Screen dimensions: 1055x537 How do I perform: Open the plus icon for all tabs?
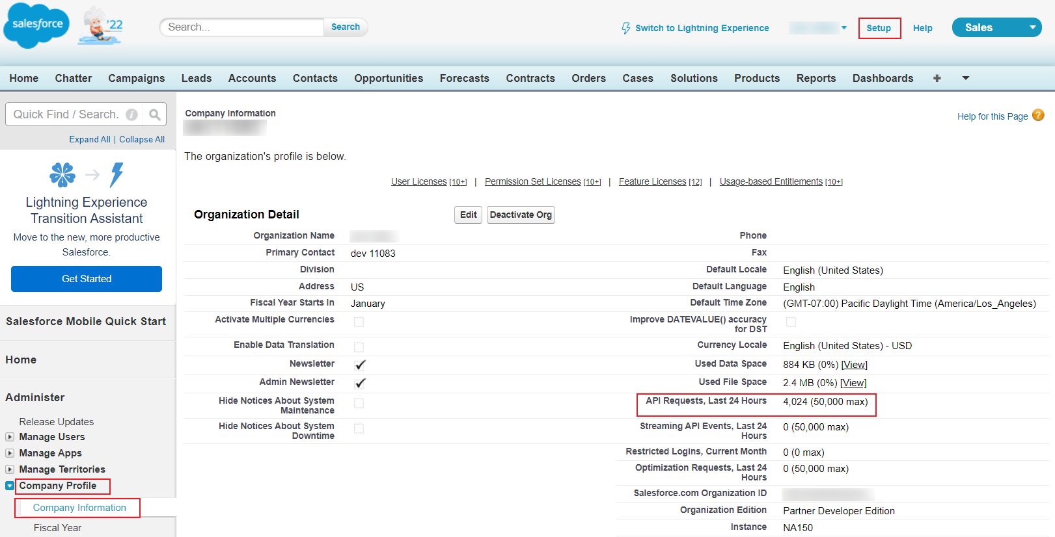coord(937,78)
